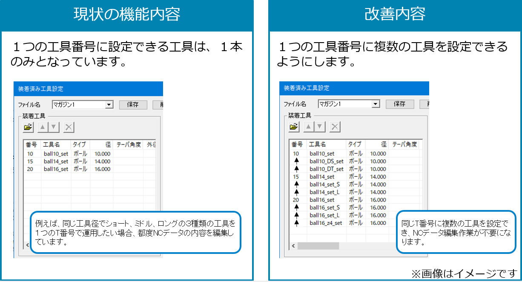Click the open folder icon in 現状の機能内容 dialog
522x282 pixels.
[x=28, y=127]
